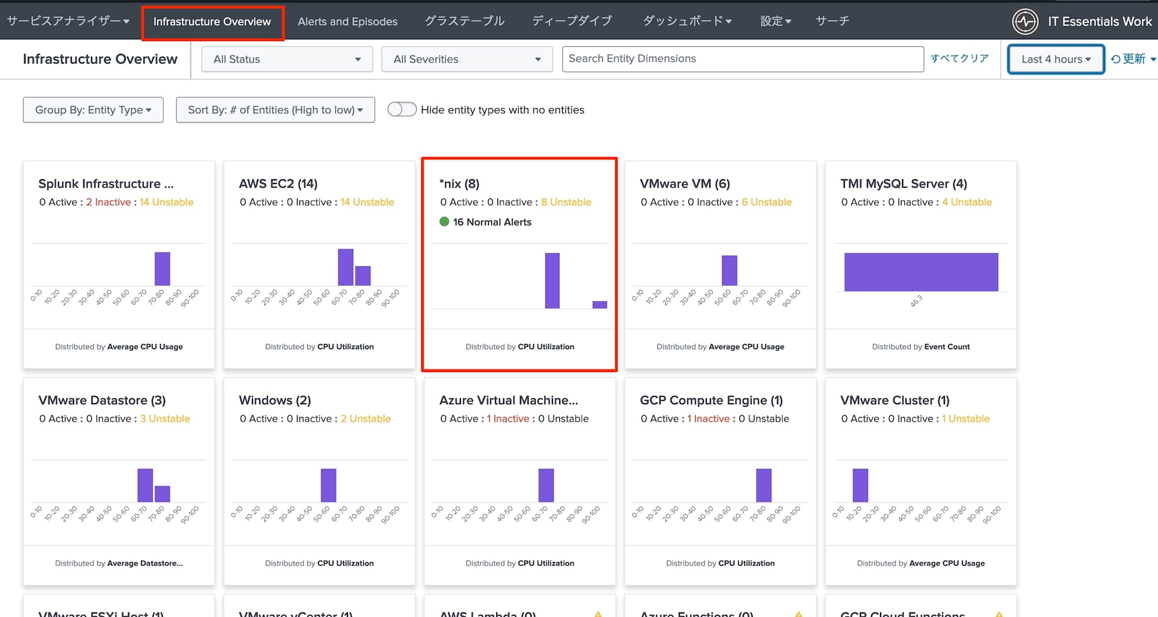The image size is (1158, 617).
Task: Click 14 Unstable on the AWS EC2 card
Action: pos(367,202)
